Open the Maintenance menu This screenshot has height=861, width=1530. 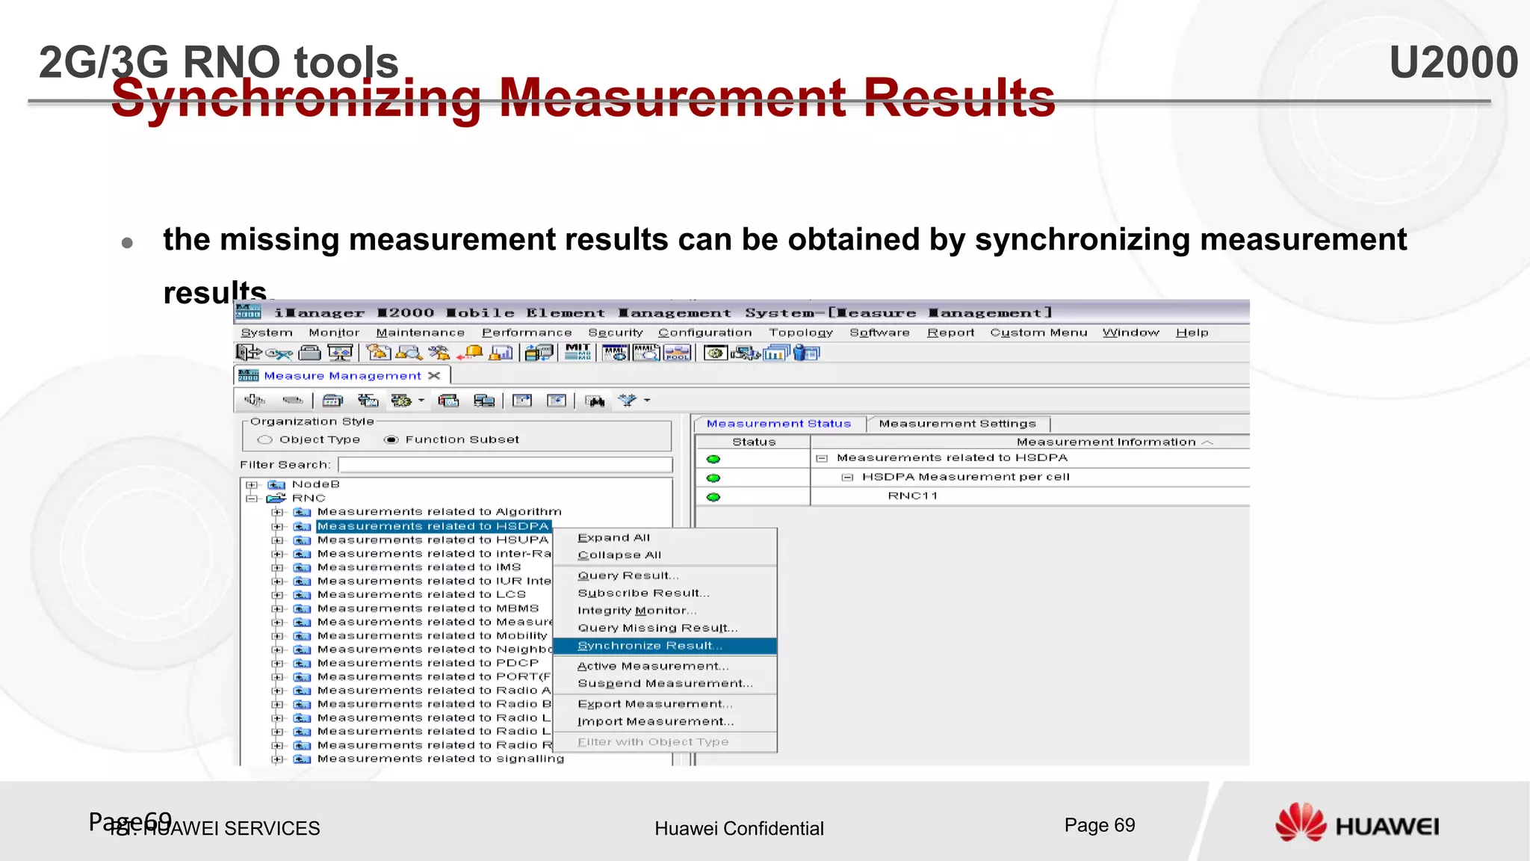point(420,333)
